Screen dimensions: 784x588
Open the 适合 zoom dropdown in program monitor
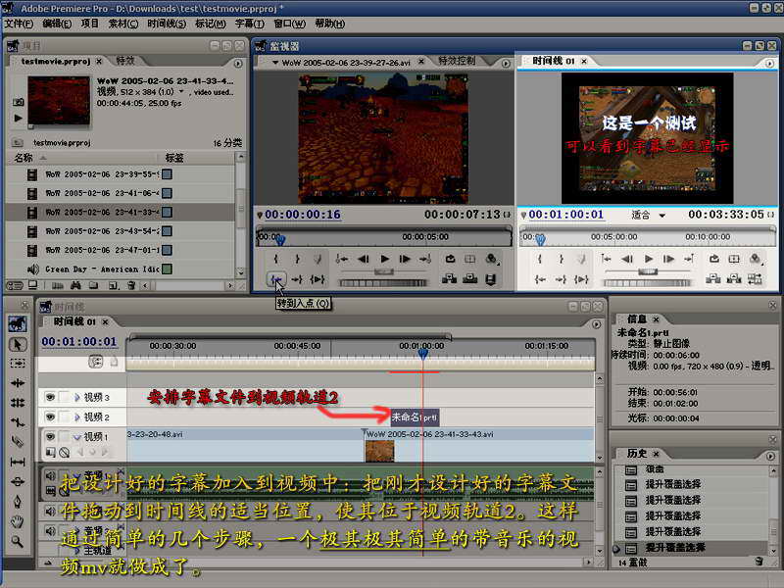[x=662, y=216]
